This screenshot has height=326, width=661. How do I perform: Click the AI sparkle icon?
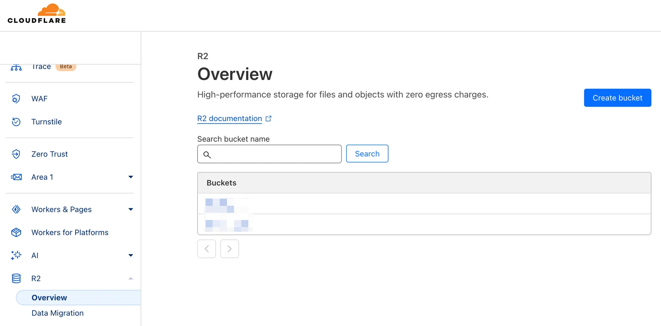[16, 255]
